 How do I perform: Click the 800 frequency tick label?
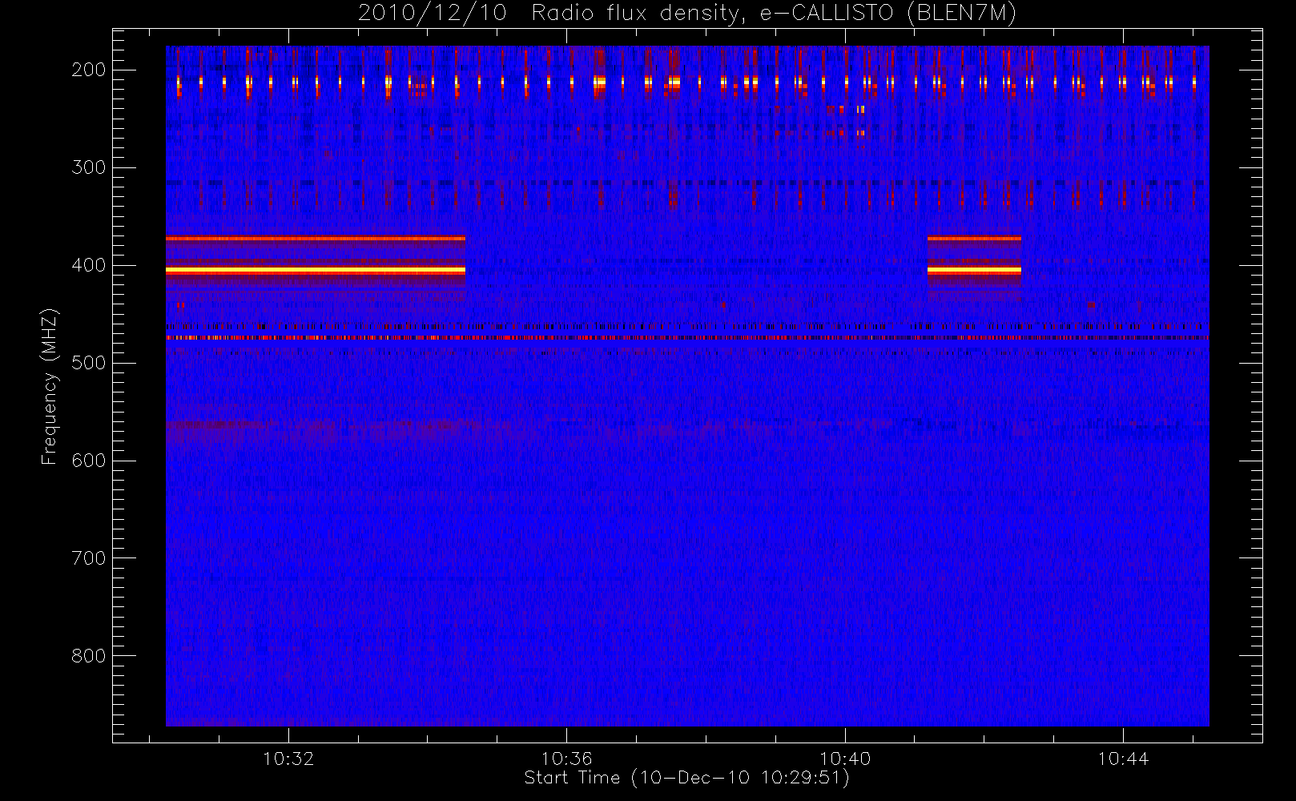pyautogui.click(x=89, y=656)
